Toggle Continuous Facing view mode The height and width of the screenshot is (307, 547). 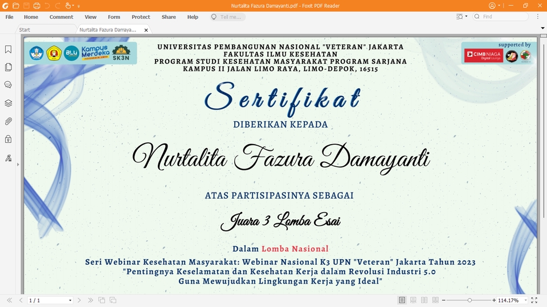435,300
